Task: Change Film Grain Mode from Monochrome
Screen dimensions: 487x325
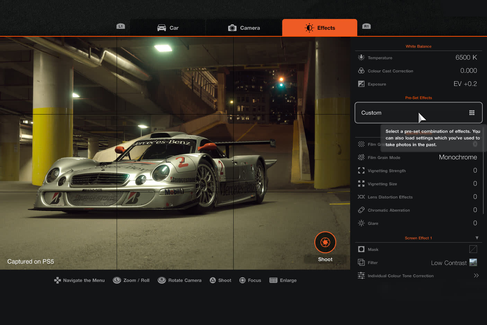Action: pos(458,157)
